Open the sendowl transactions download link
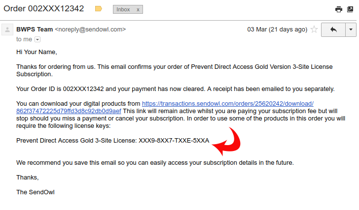The height and width of the screenshot is (210, 359). click(x=228, y=104)
